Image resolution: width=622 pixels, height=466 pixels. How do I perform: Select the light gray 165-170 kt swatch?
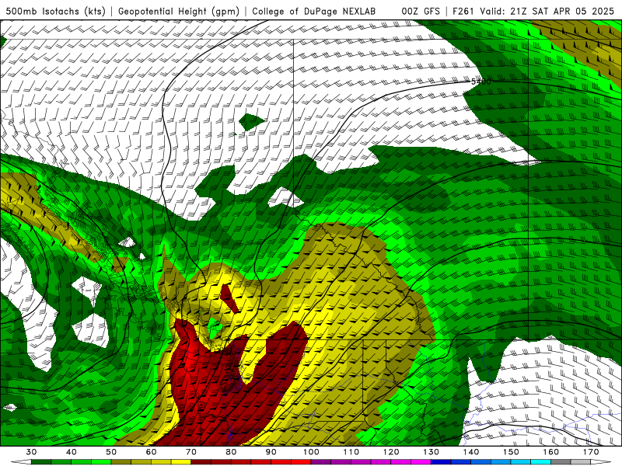[x=581, y=462]
